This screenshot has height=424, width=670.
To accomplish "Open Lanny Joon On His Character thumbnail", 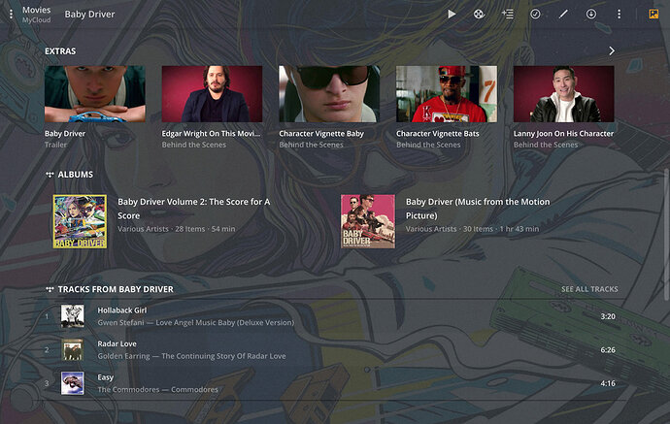I will tap(563, 94).
